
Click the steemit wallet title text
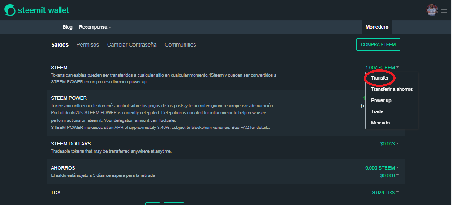pyautogui.click(x=43, y=10)
